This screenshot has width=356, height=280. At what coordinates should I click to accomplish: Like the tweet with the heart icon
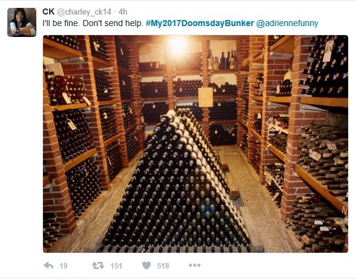pos(147,265)
